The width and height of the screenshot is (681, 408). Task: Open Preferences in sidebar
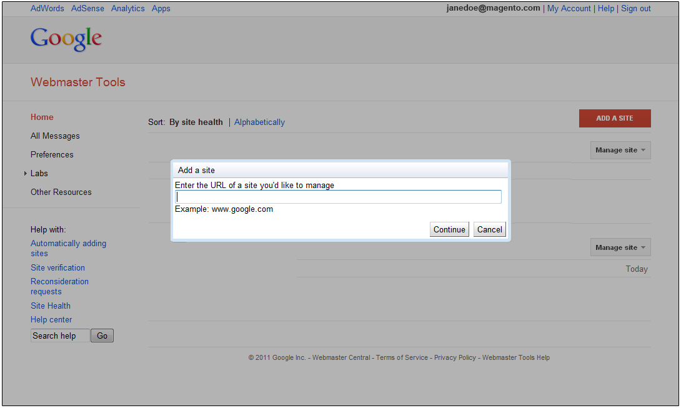tap(52, 155)
